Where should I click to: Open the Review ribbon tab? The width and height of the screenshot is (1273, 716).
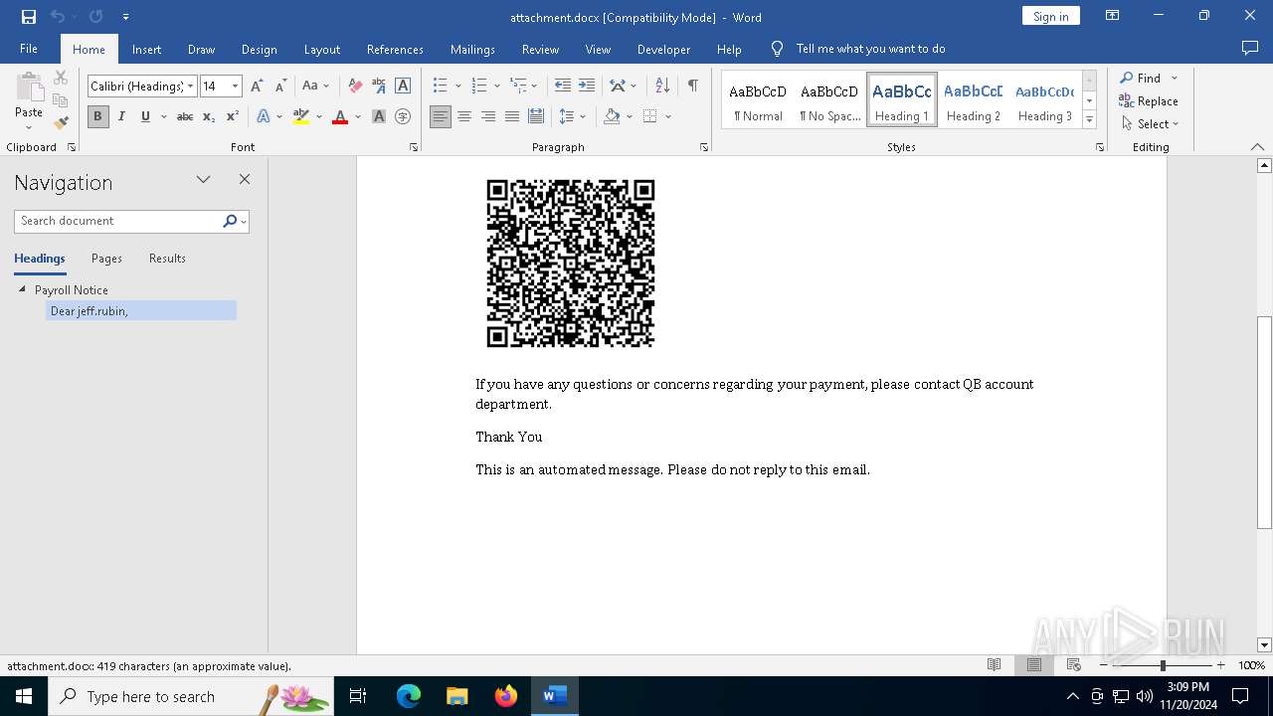pos(540,49)
